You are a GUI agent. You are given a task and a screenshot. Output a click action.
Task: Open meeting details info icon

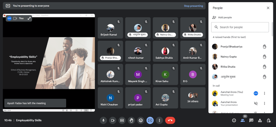click(x=234, y=120)
